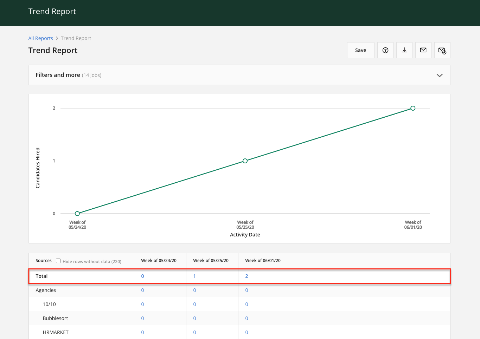This screenshot has width=480, height=339.
Task: Schedule recurring email with envelope-clock icon
Action: 442,50
